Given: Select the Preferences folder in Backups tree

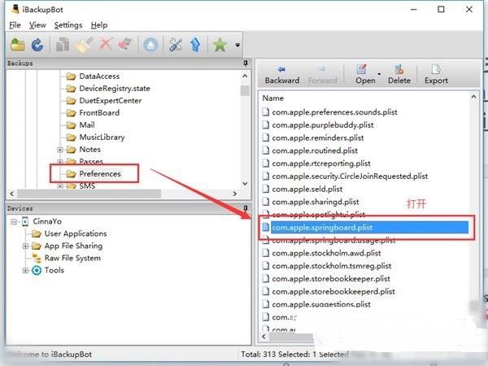Looking at the screenshot, I should click(x=99, y=173).
